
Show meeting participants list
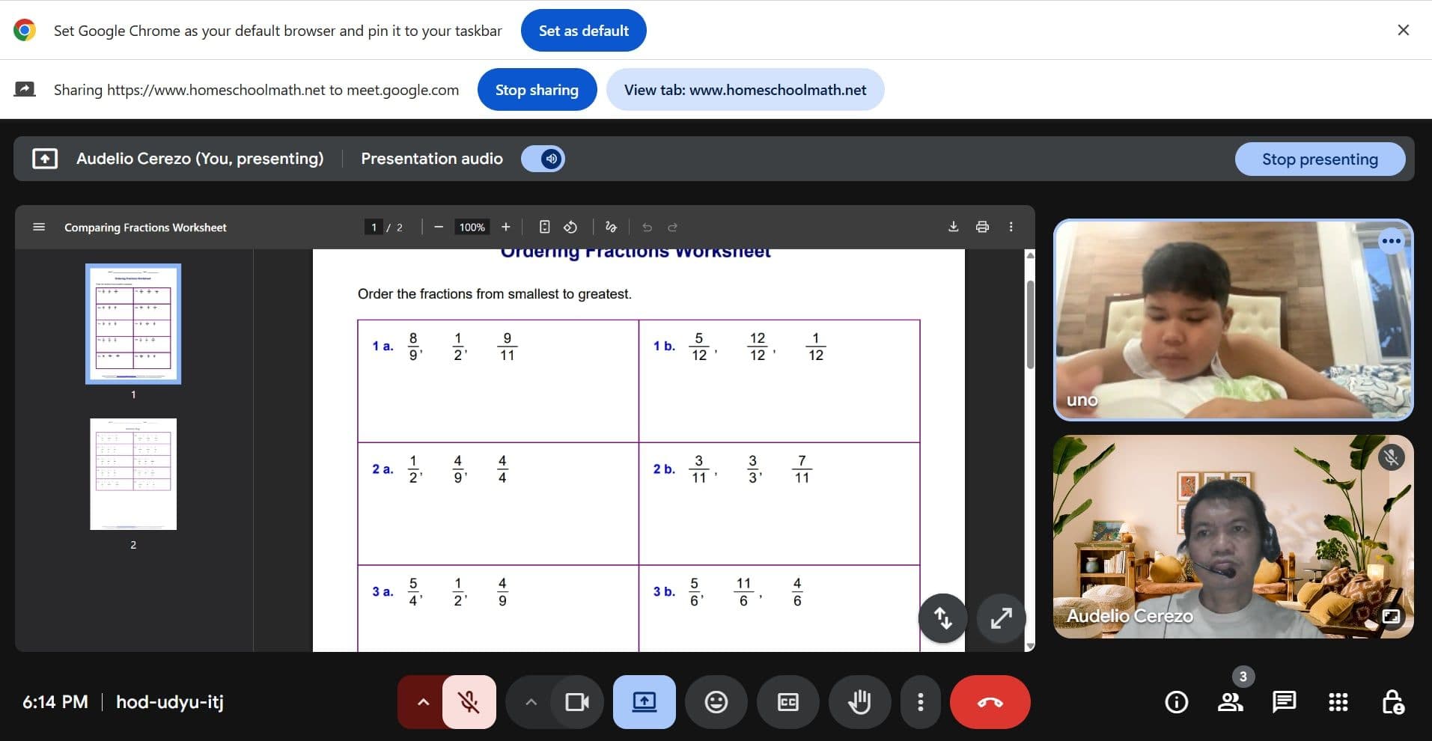coord(1230,702)
